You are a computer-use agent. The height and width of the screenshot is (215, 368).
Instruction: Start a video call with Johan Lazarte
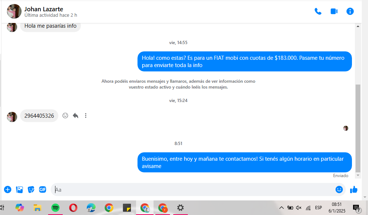334,11
